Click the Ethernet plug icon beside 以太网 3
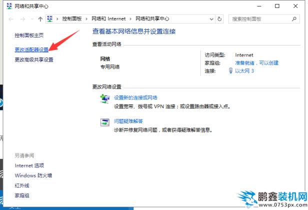This screenshot has width=308, height=210. click(x=231, y=70)
